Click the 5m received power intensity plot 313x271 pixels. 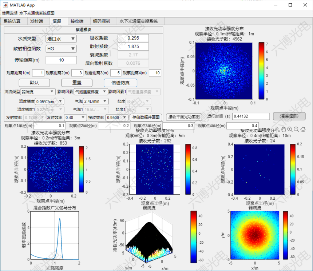(155, 169)
